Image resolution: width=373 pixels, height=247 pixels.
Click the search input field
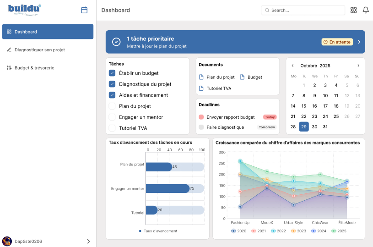coord(303,10)
